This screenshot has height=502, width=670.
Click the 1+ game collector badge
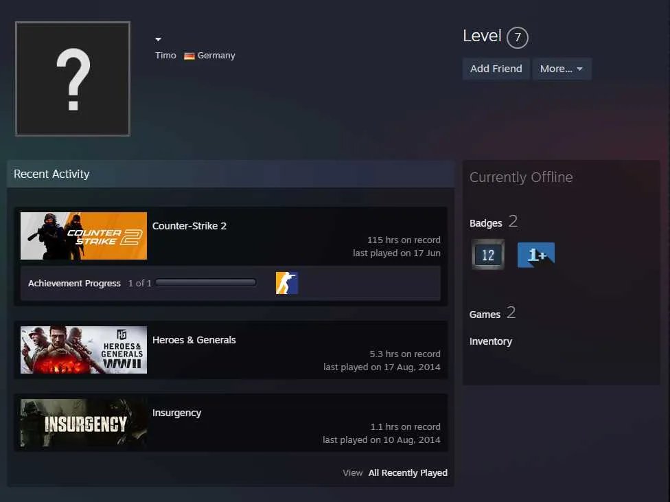[536, 255]
